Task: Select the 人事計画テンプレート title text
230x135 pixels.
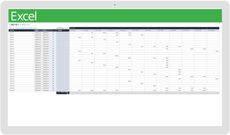Action: coord(19,25)
